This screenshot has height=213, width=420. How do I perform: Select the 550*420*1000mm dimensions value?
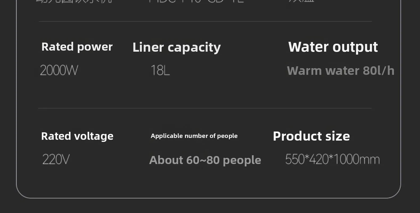[332, 159]
